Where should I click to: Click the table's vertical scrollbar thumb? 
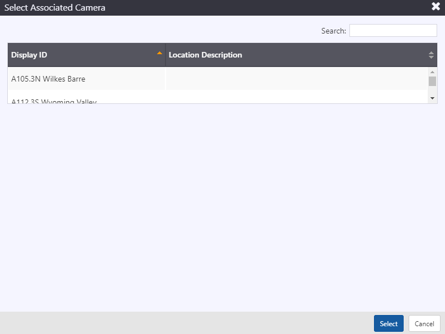[x=432, y=81]
